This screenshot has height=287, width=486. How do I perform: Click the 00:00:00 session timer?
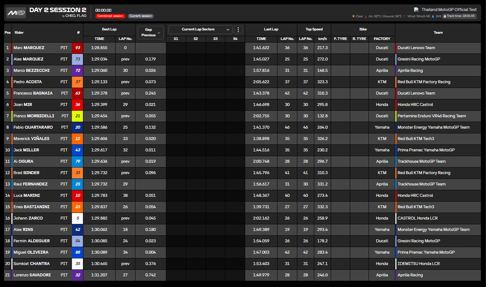[103, 10]
